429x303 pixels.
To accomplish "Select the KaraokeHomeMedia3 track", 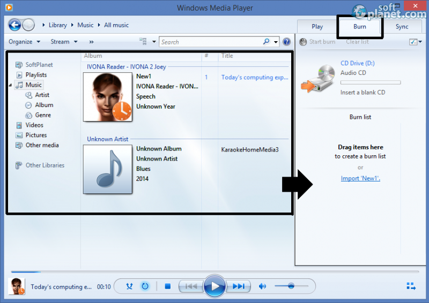I will pos(250,150).
